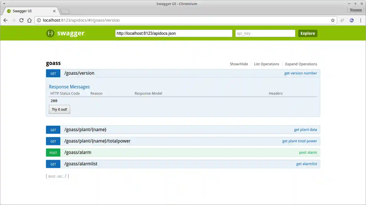Toggle Show/Hide for goass operations
366x205 pixels.
click(x=239, y=64)
